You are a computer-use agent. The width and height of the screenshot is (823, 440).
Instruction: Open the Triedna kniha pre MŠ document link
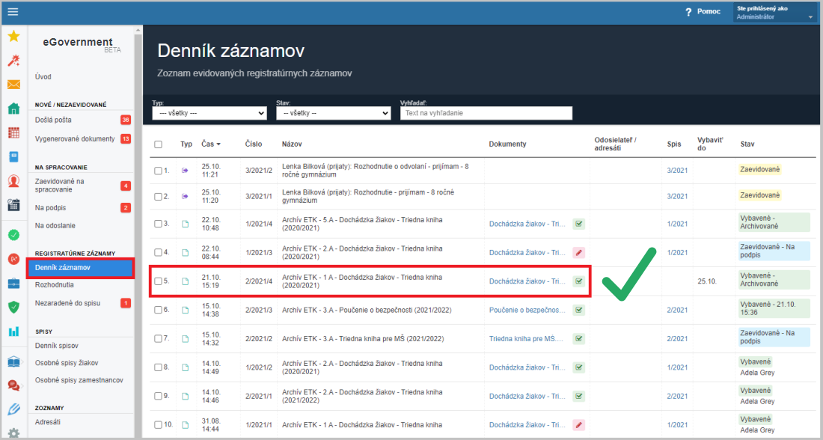tap(527, 339)
